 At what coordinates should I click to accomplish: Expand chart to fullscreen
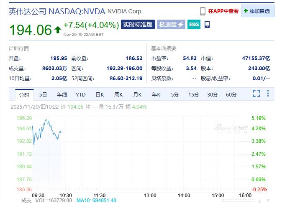[257, 94]
